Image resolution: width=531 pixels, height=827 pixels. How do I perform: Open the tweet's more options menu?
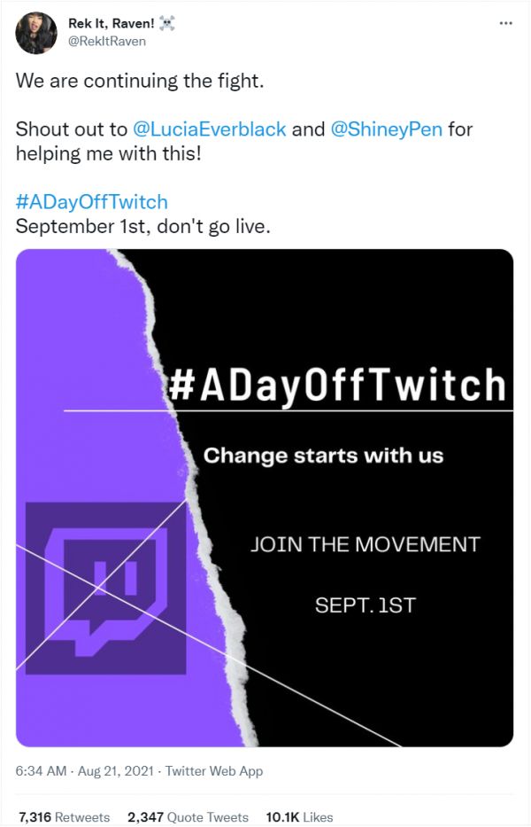click(x=506, y=24)
